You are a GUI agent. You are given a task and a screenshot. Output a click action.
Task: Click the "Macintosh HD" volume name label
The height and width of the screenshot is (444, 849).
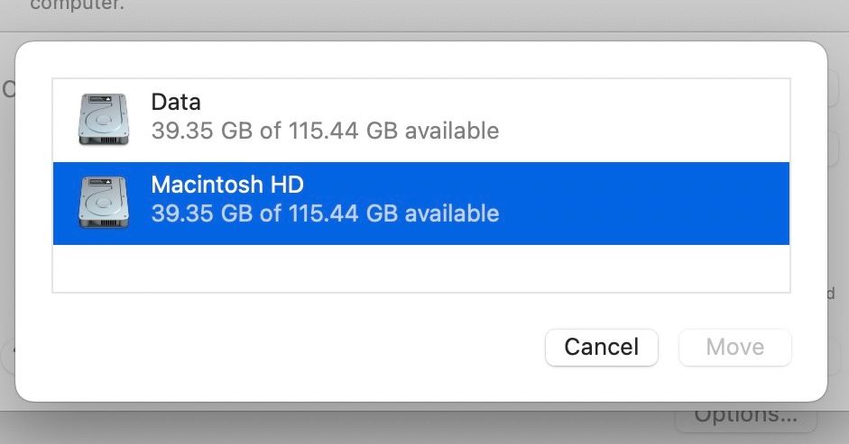point(227,186)
